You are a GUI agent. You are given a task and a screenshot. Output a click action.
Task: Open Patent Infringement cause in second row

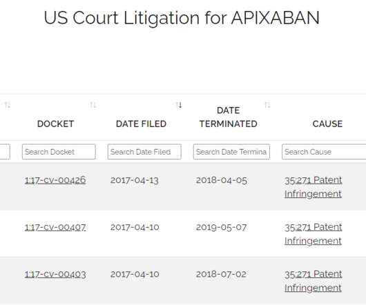click(x=314, y=234)
